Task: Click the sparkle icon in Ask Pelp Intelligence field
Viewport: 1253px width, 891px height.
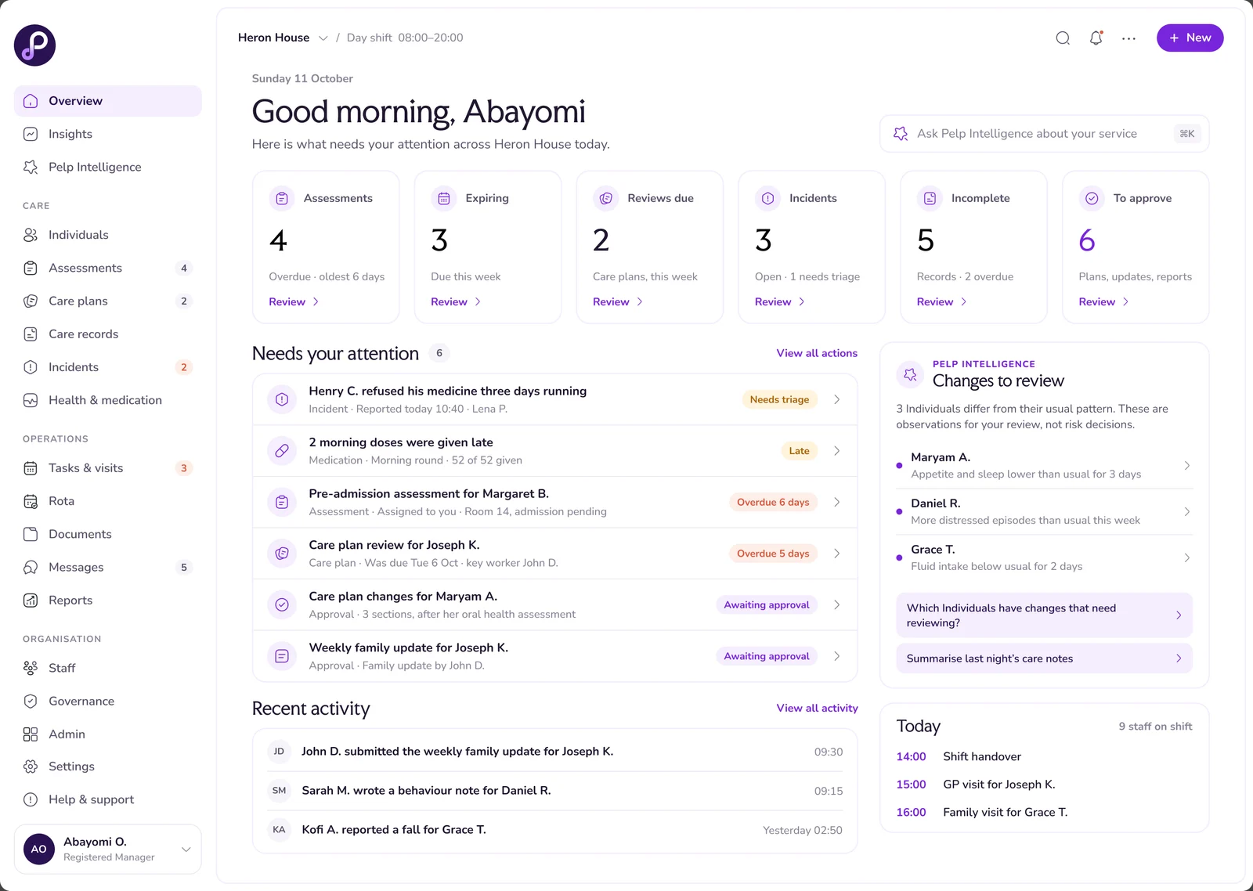Action: pos(901,134)
